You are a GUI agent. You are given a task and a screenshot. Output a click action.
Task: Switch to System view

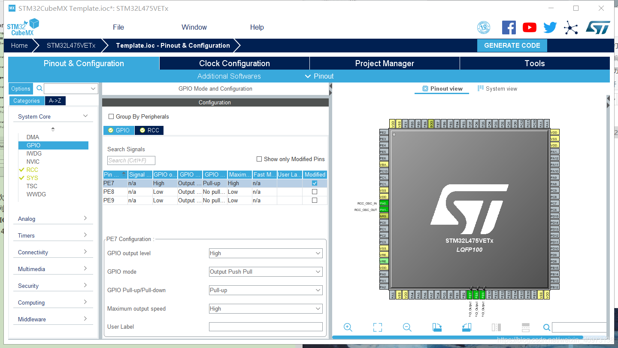tap(497, 89)
